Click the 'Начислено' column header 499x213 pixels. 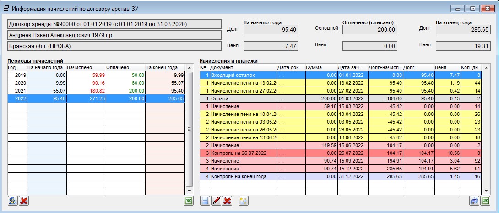pos(86,67)
